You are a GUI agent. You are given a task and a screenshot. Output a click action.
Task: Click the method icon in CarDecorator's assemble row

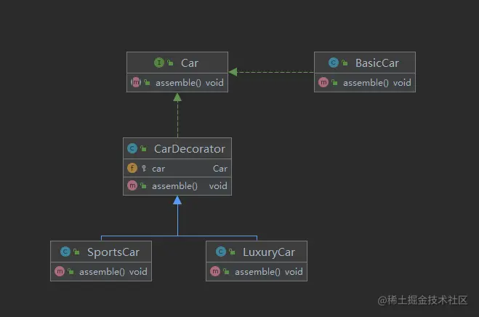click(x=132, y=185)
